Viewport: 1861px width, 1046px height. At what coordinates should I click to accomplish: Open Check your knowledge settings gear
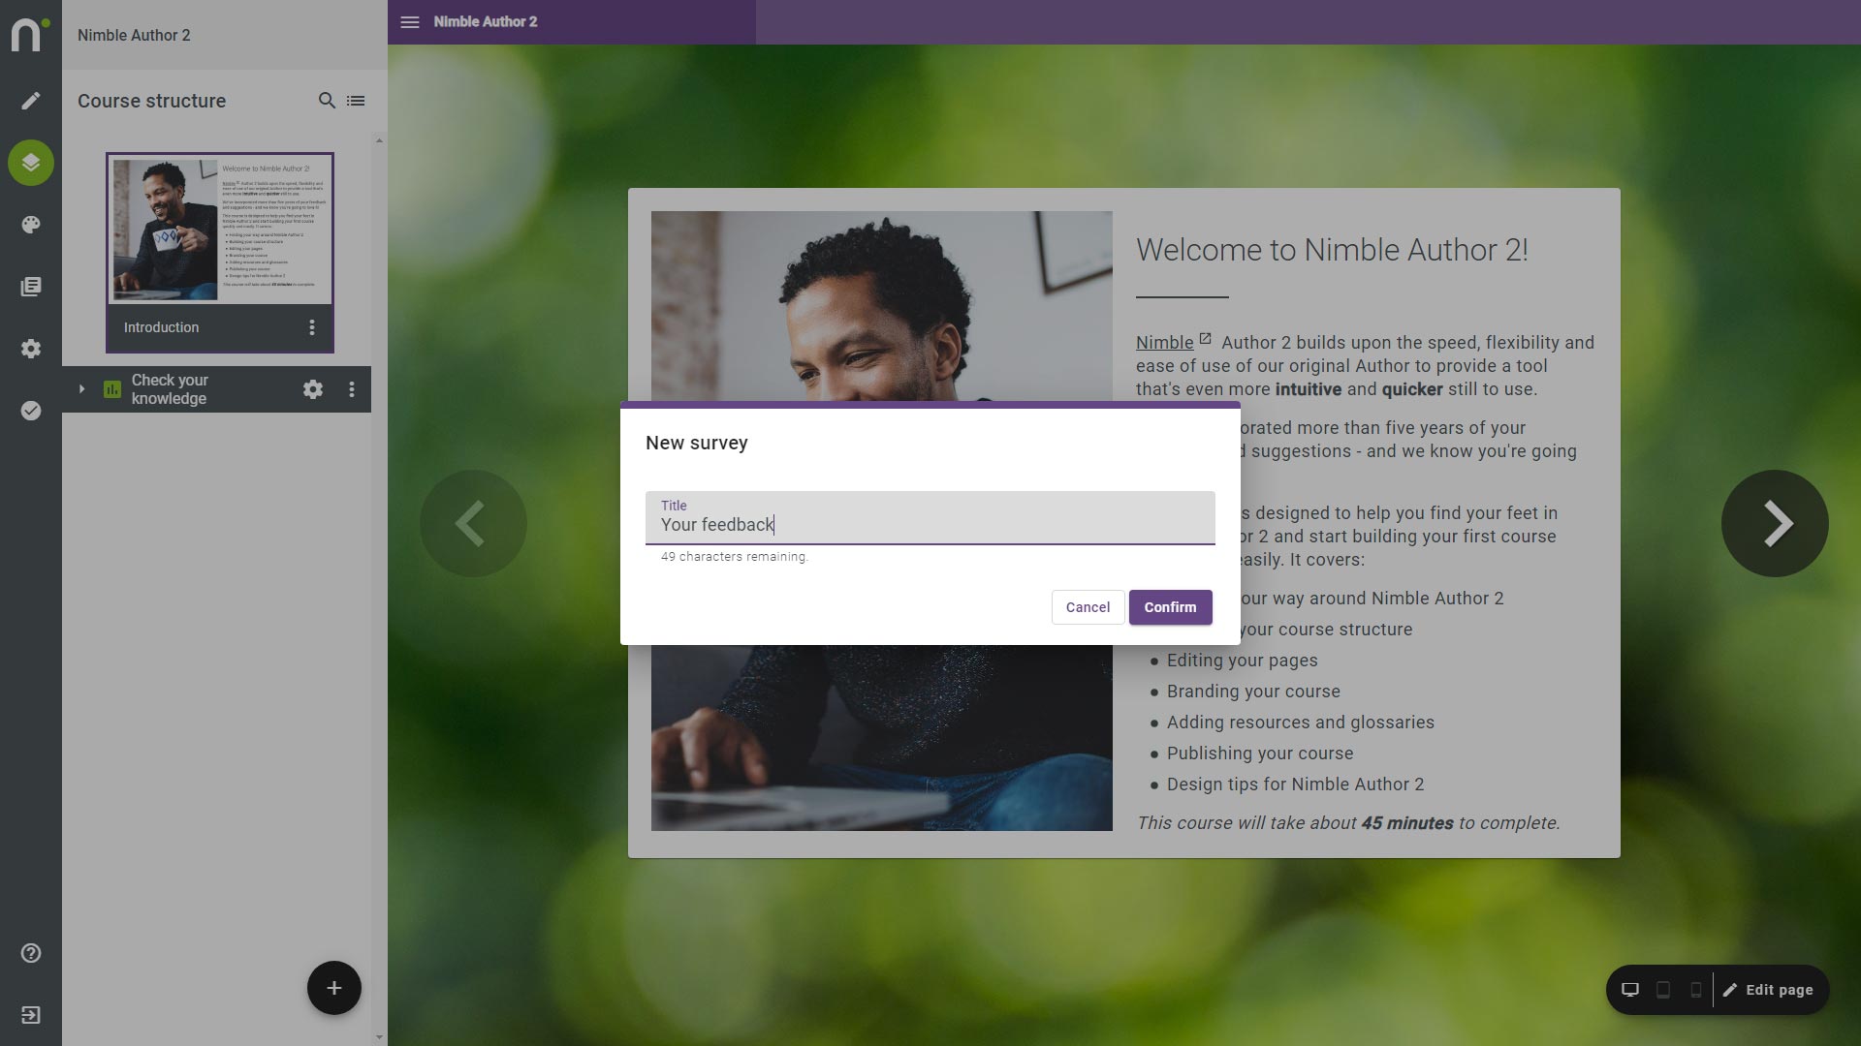pyautogui.click(x=313, y=389)
